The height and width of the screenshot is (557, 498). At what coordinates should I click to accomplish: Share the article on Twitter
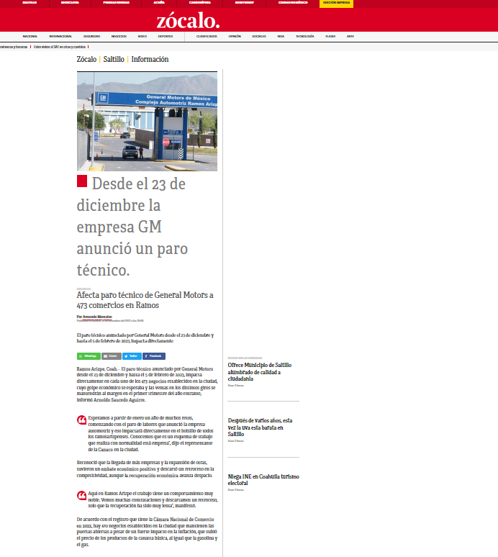(x=132, y=356)
